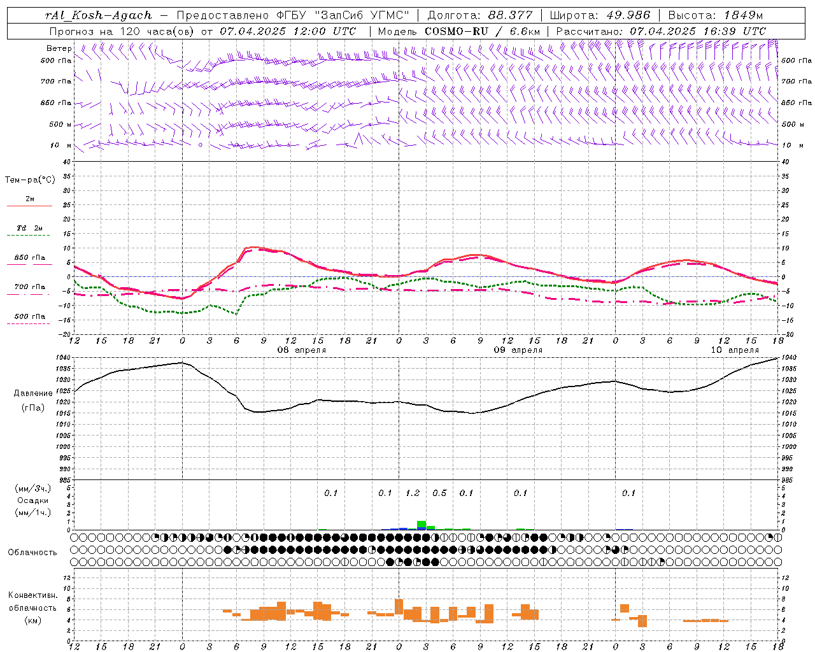Click the Облачность cloud cover label
This screenshot has height=652, width=815.
tap(32, 553)
